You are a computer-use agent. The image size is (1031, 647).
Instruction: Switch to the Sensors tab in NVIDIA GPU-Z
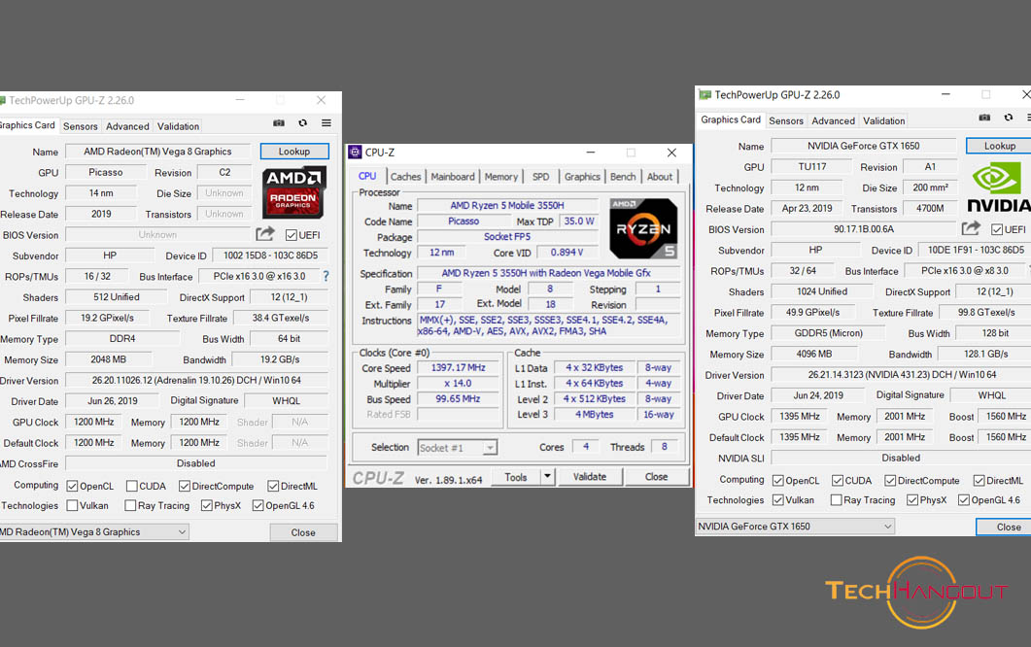[786, 121]
